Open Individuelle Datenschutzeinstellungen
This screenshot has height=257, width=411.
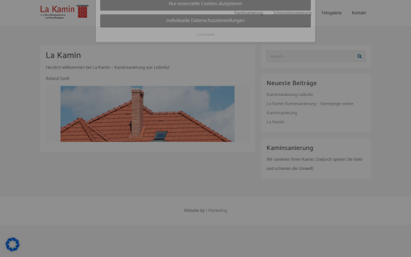coord(206,21)
